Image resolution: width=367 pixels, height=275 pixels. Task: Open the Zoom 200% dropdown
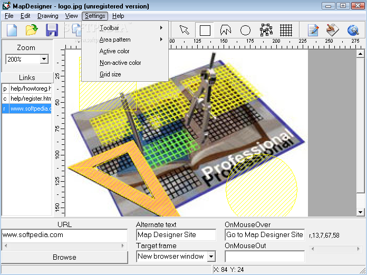(44, 59)
